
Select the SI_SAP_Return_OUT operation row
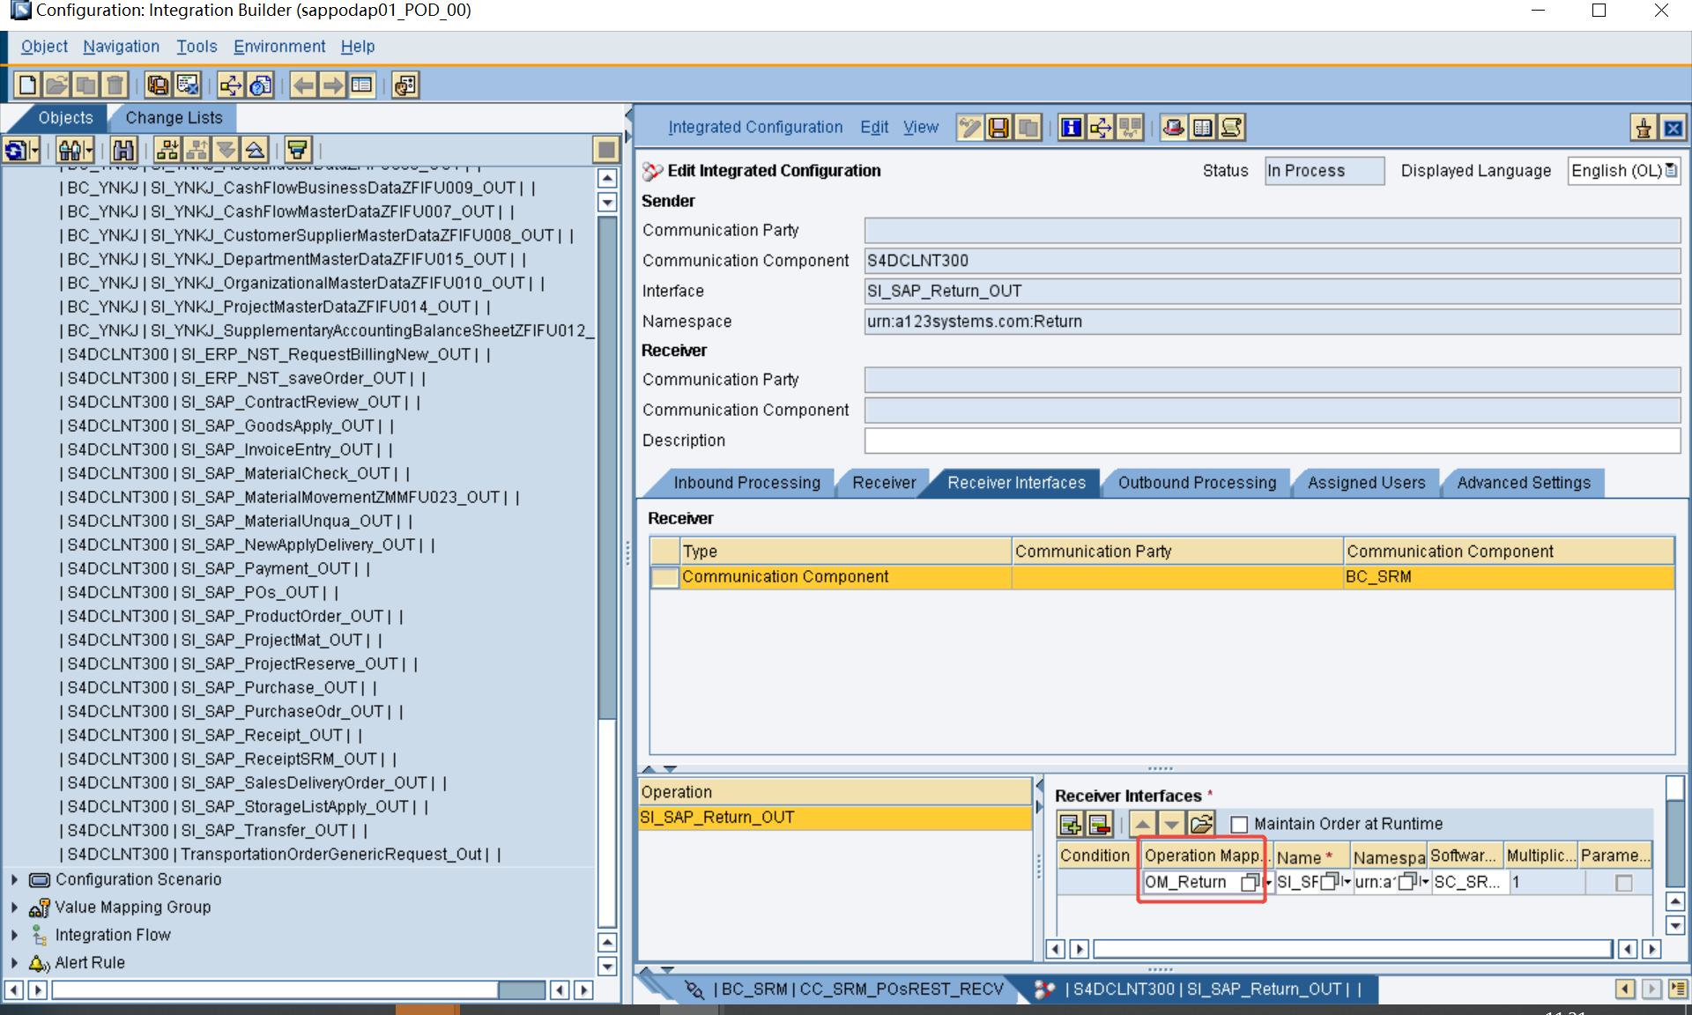coord(835,818)
